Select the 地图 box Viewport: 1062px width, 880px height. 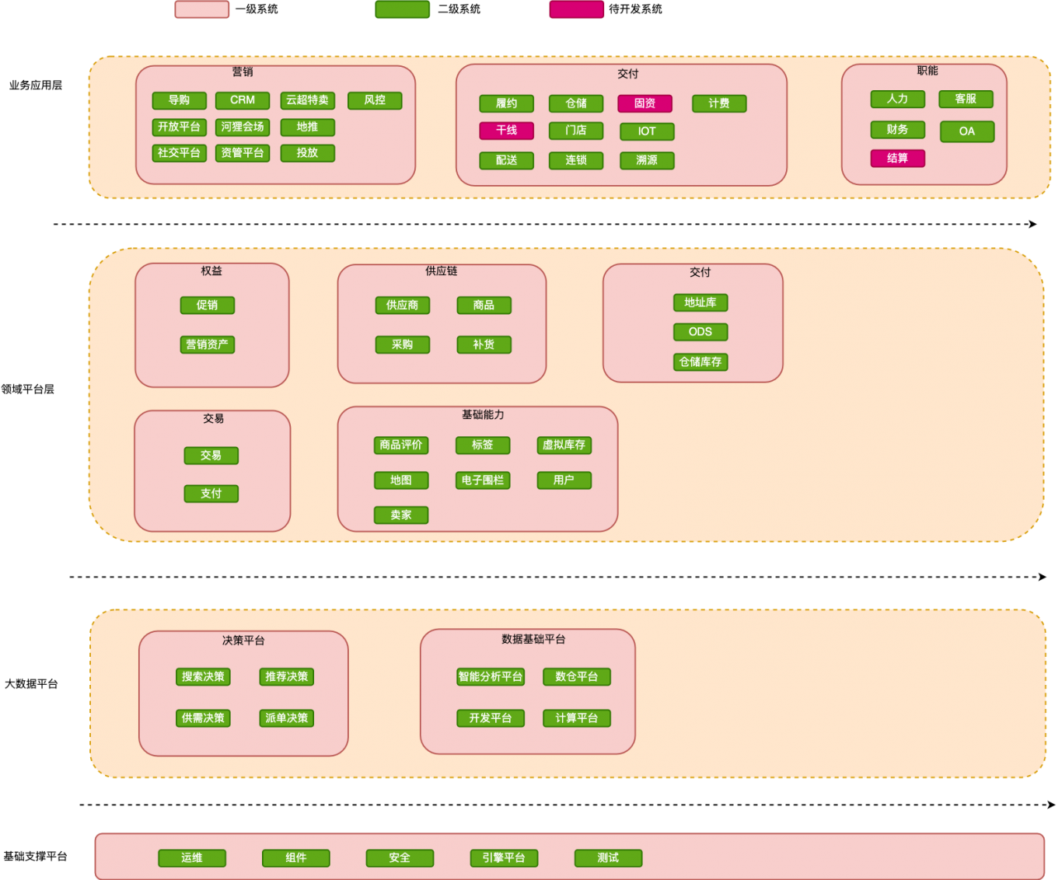coord(401,480)
